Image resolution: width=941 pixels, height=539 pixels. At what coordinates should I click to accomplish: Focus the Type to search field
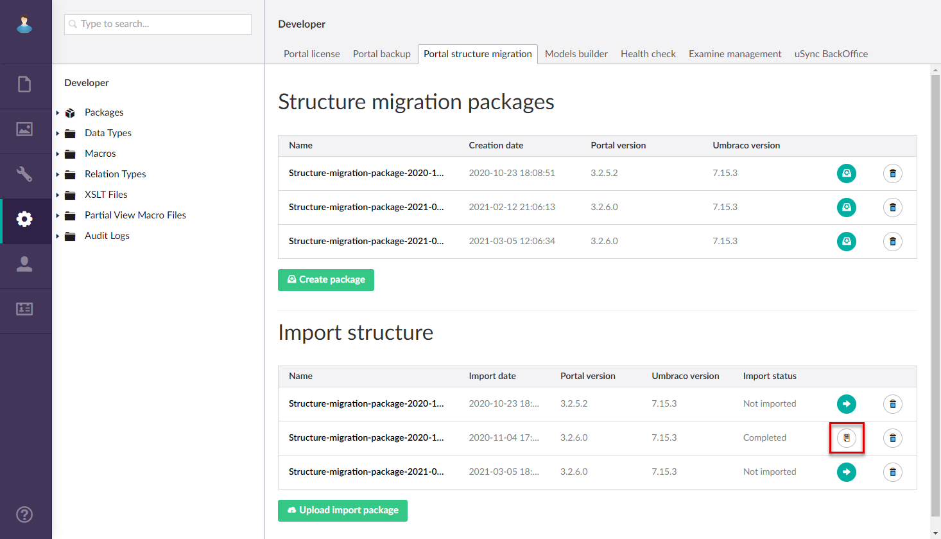pos(158,24)
